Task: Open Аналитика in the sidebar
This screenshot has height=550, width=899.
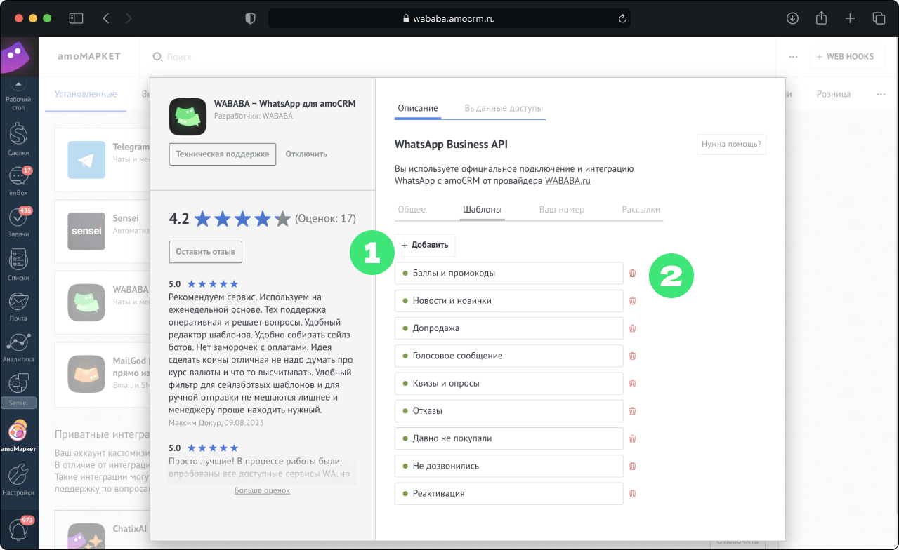Action: [18, 347]
